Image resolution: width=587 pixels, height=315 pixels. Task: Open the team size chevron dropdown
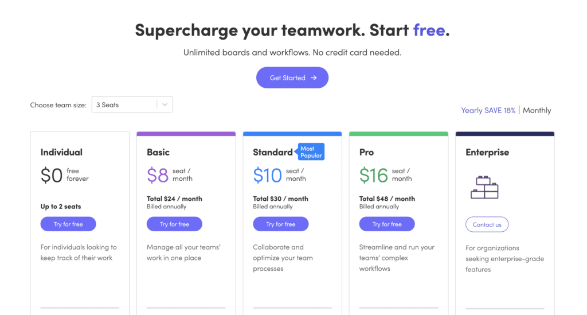point(165,105)
